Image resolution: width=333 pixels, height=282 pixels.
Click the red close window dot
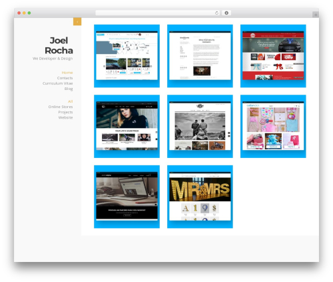point(19,13)
